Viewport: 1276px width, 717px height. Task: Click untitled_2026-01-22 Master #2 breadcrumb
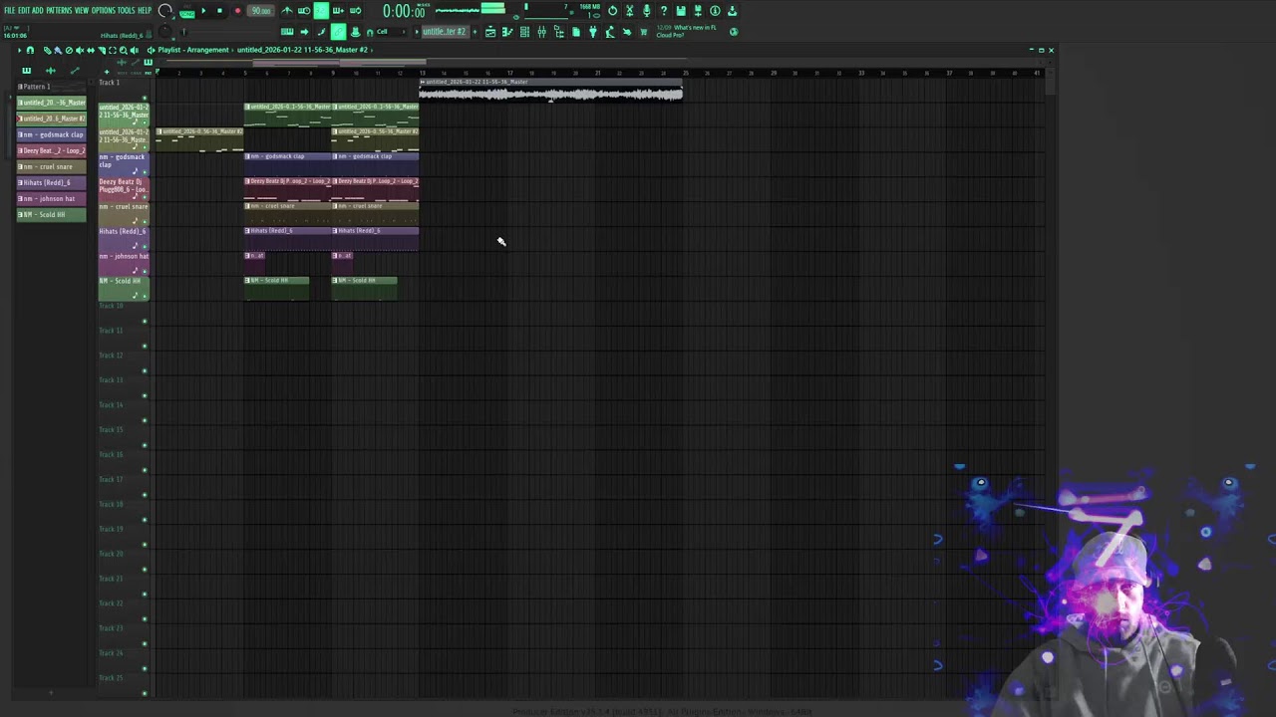pos(302,50)
